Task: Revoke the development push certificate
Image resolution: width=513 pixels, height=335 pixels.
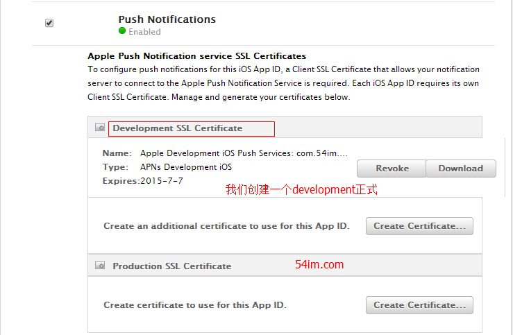Action: pyautogui.click(x=392, y=169)
